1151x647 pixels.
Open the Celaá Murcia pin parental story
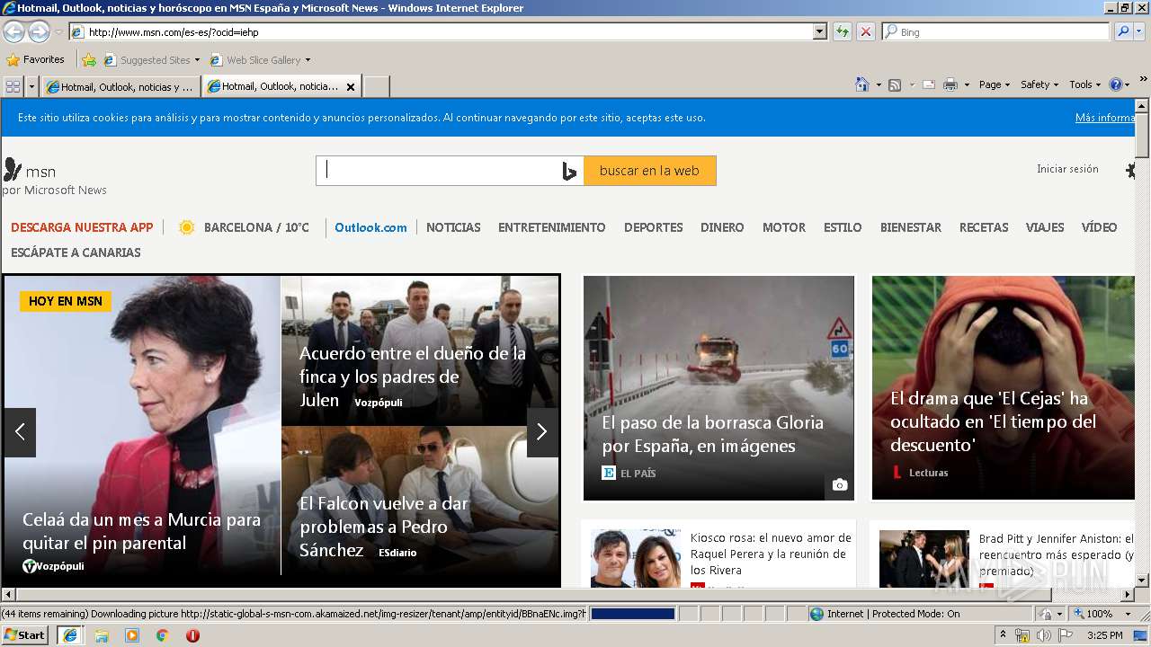pyautogui.click(x=141, y=531)
